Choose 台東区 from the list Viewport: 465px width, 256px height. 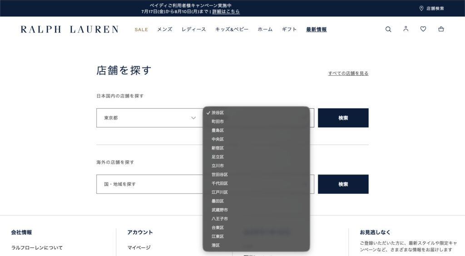[256, 227]
